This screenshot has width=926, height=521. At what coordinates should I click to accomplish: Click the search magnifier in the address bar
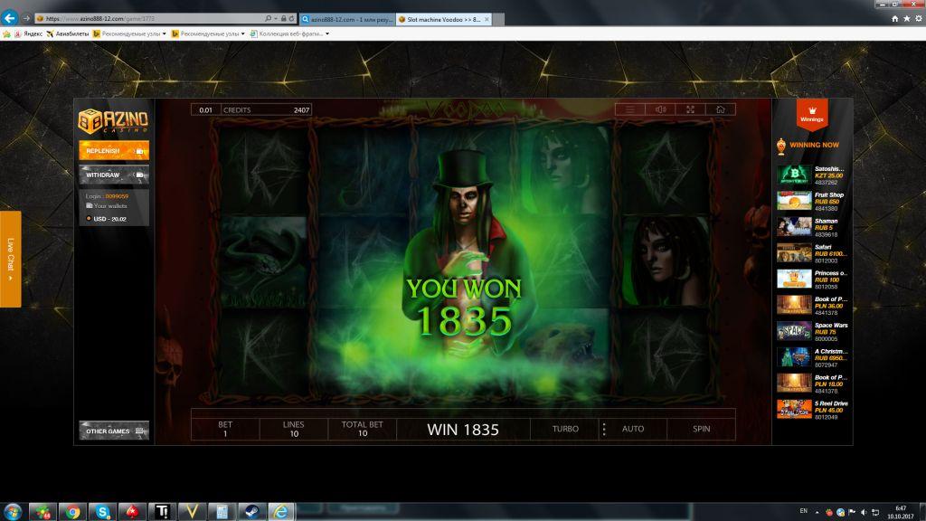[x=268, y=19]
